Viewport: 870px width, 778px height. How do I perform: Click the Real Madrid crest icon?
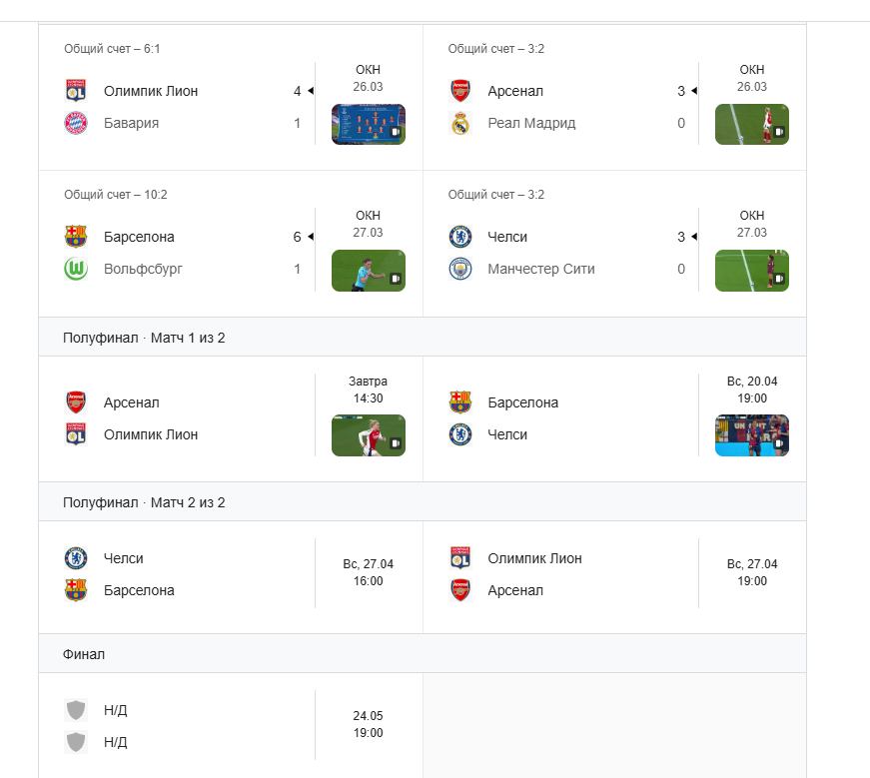coord(459,123)
